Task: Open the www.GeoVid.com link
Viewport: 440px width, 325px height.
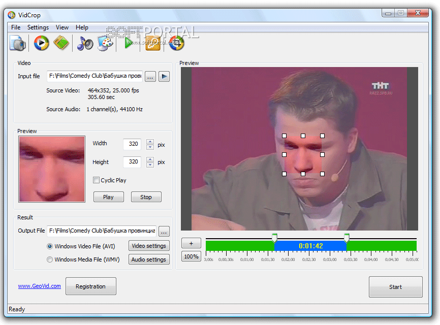Action: (x=39, y=286)
